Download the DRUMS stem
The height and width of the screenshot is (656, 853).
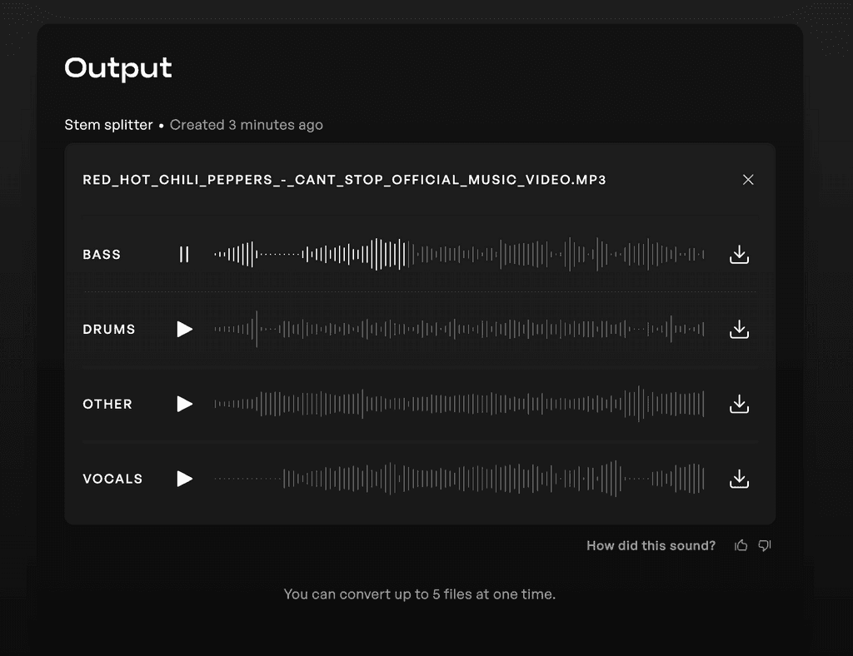[x=739, y=329]
